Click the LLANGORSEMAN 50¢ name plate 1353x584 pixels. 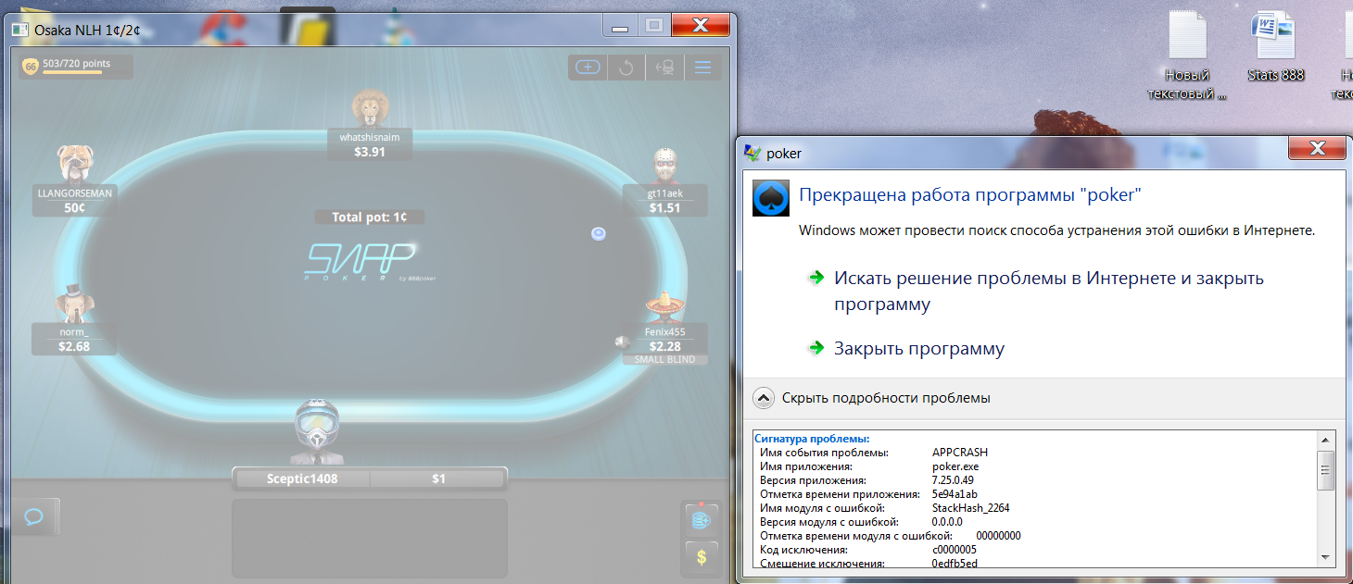pos(74,200)
